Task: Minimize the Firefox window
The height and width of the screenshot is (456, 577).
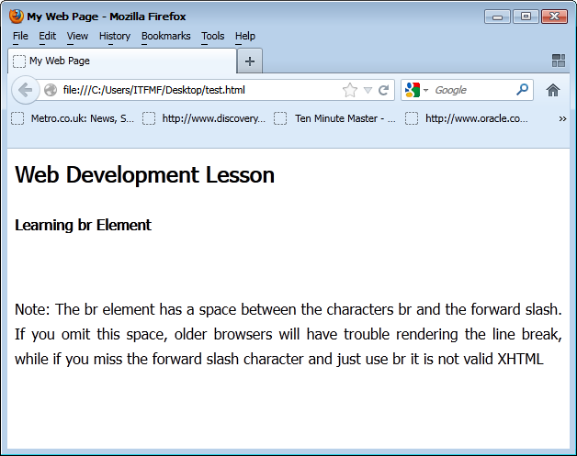Action: 497,17
